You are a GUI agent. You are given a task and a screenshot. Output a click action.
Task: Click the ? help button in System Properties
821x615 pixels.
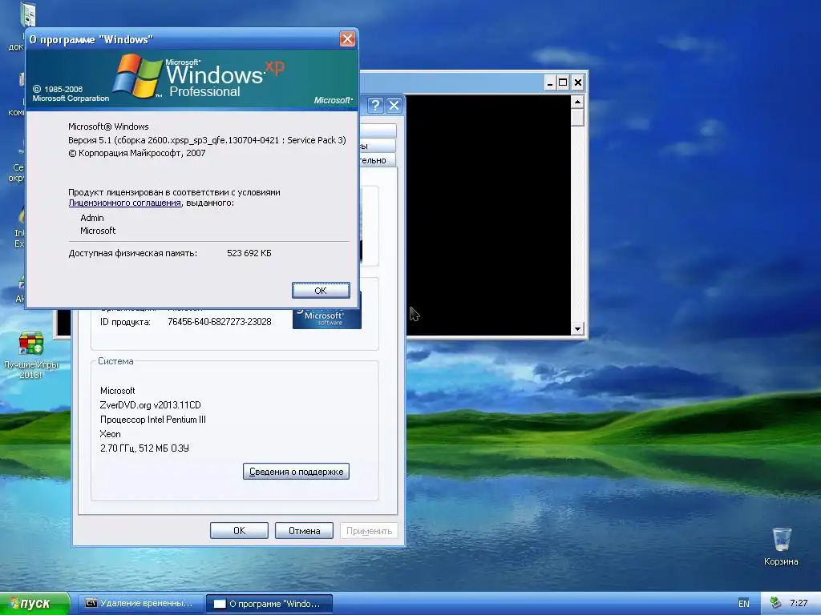pyautogui.click(x=375, y=106)
